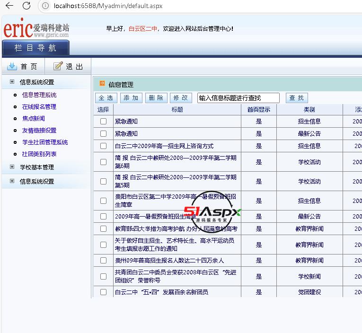Click the site info icon in address bar
The height and width of the screenshot is (333, 362).
click(x=45, y=6)
